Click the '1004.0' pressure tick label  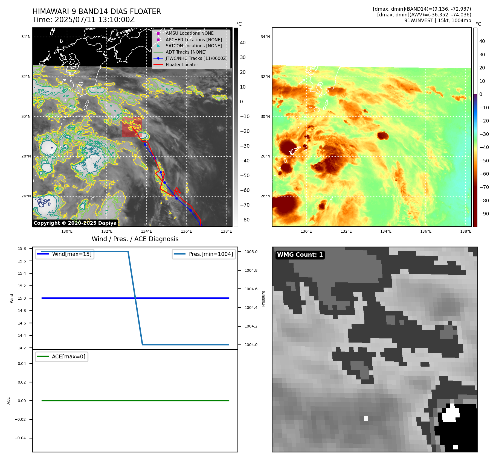251,345
